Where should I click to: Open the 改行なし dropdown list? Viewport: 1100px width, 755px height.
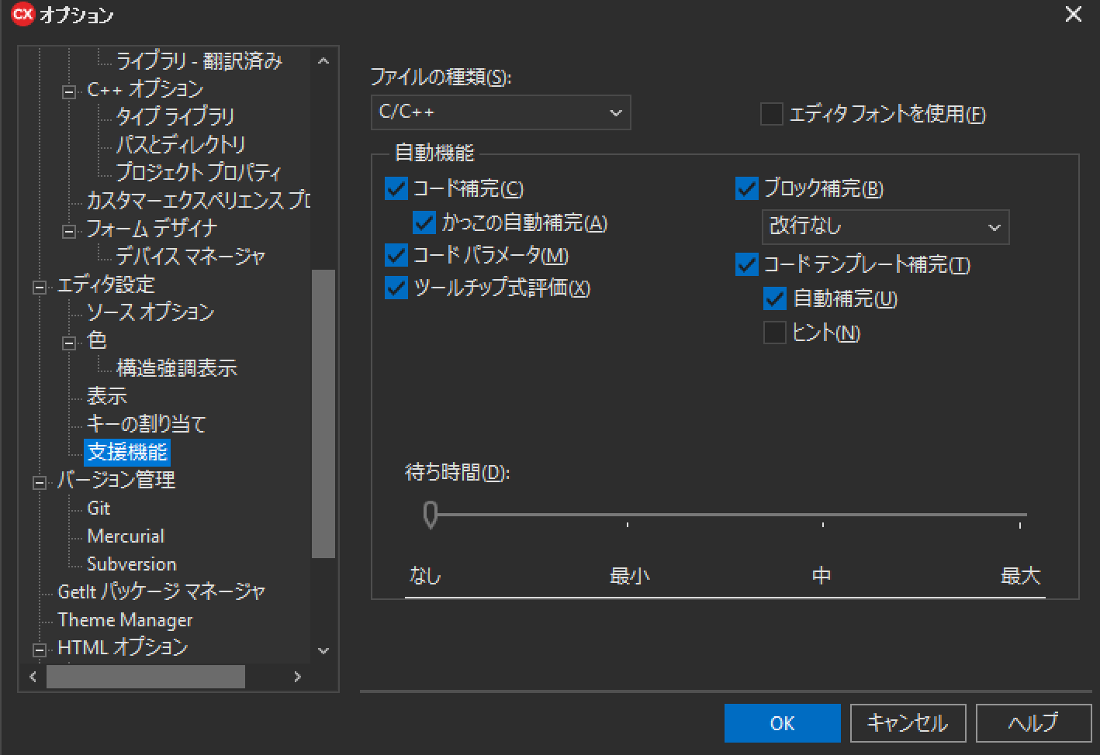click(x=885, y=227)
